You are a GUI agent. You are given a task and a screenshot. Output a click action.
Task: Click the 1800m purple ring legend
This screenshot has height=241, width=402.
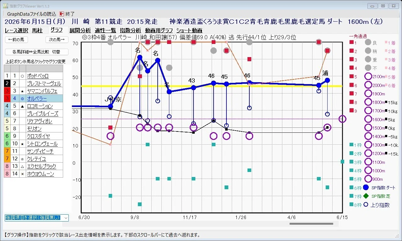tap(368, 102)
